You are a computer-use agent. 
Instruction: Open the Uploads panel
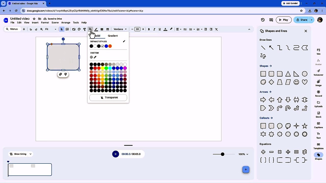pyautogui.click(x=318, y=104)
